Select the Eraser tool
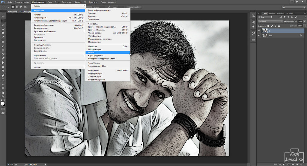Screen dimensions: 307x166 click(x=3, y=58)
